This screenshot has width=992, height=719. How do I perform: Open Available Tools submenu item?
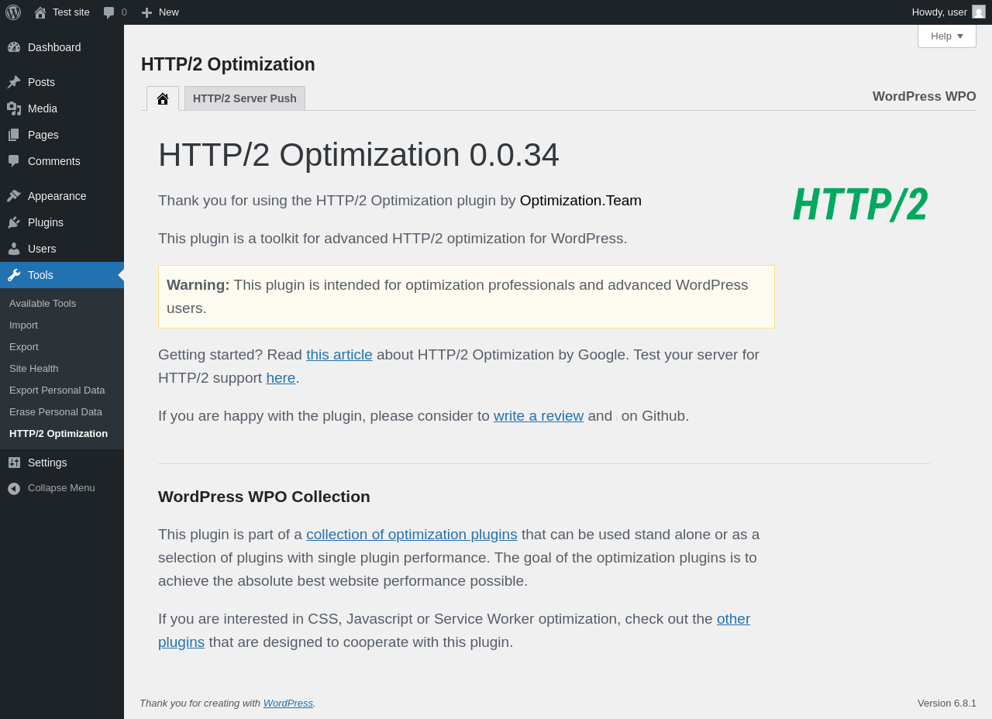[x=43, y=304]
